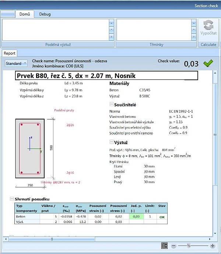Click the zoom out minus icon
This screenshot has width=221, height=254.
tap(173, 246)
